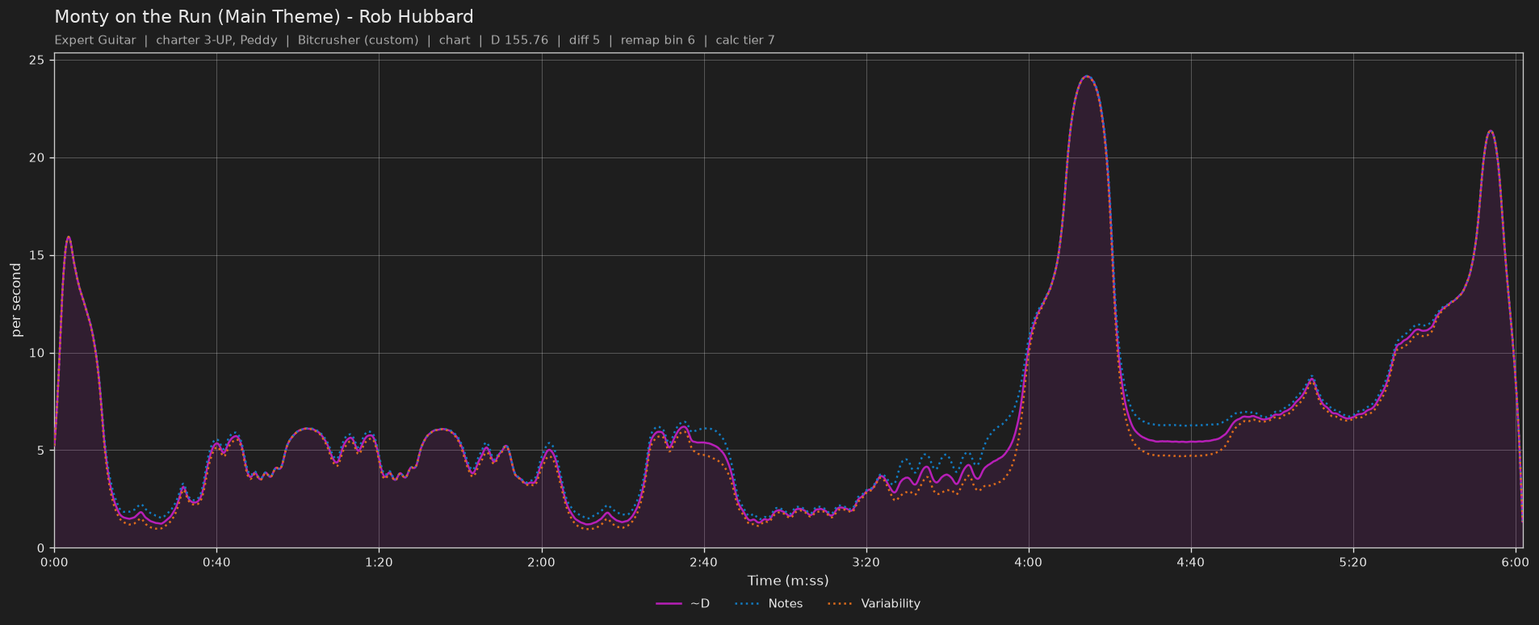Click the x-axis tick label "5:20"
Image resolution: width=1539 pixels, height=625 pixels.
click(x=1353, y=563)
